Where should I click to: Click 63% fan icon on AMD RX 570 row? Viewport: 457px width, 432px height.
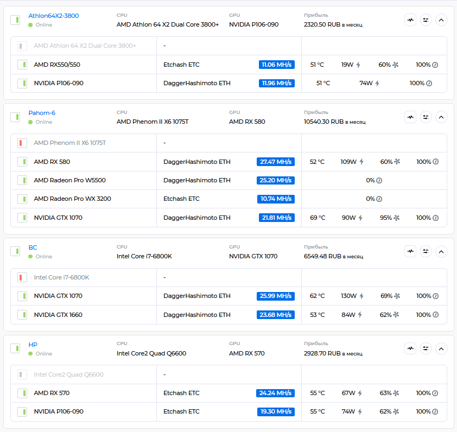coord(396,393)
